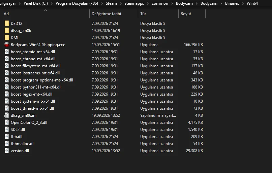Click the DML folder icon
Viewport: 272px width, 173px height.
7,38
